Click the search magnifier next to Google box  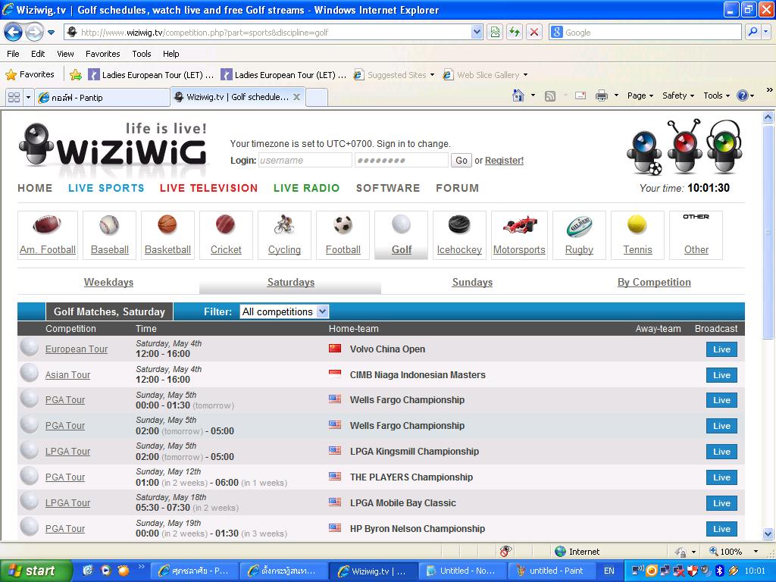753,33
